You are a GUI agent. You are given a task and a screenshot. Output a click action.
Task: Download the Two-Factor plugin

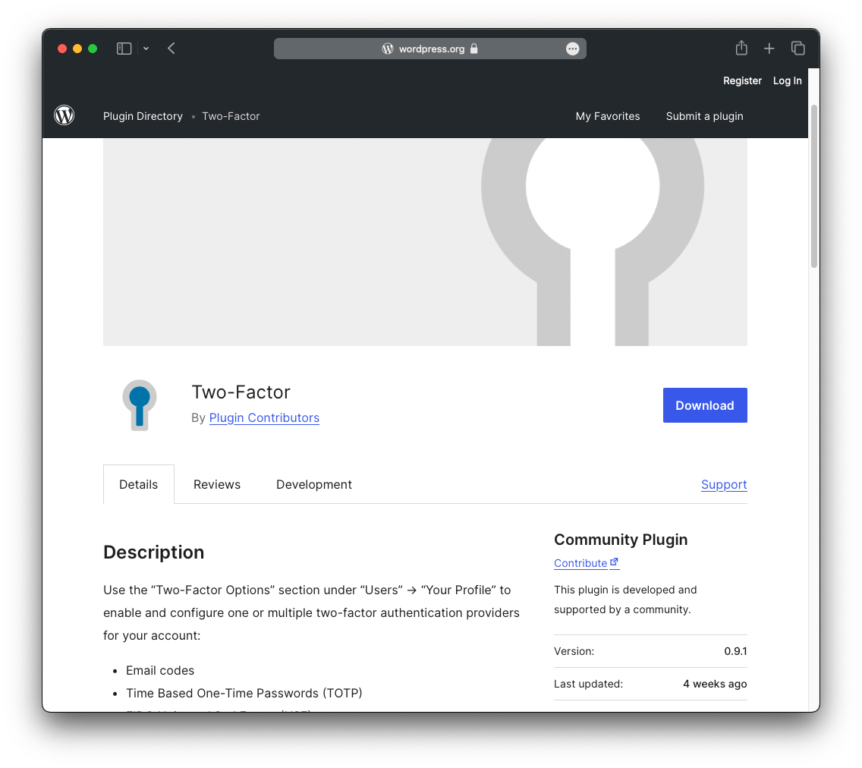[705, 405]
